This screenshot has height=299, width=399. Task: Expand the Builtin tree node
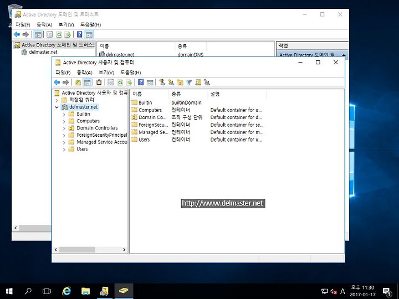64,115
